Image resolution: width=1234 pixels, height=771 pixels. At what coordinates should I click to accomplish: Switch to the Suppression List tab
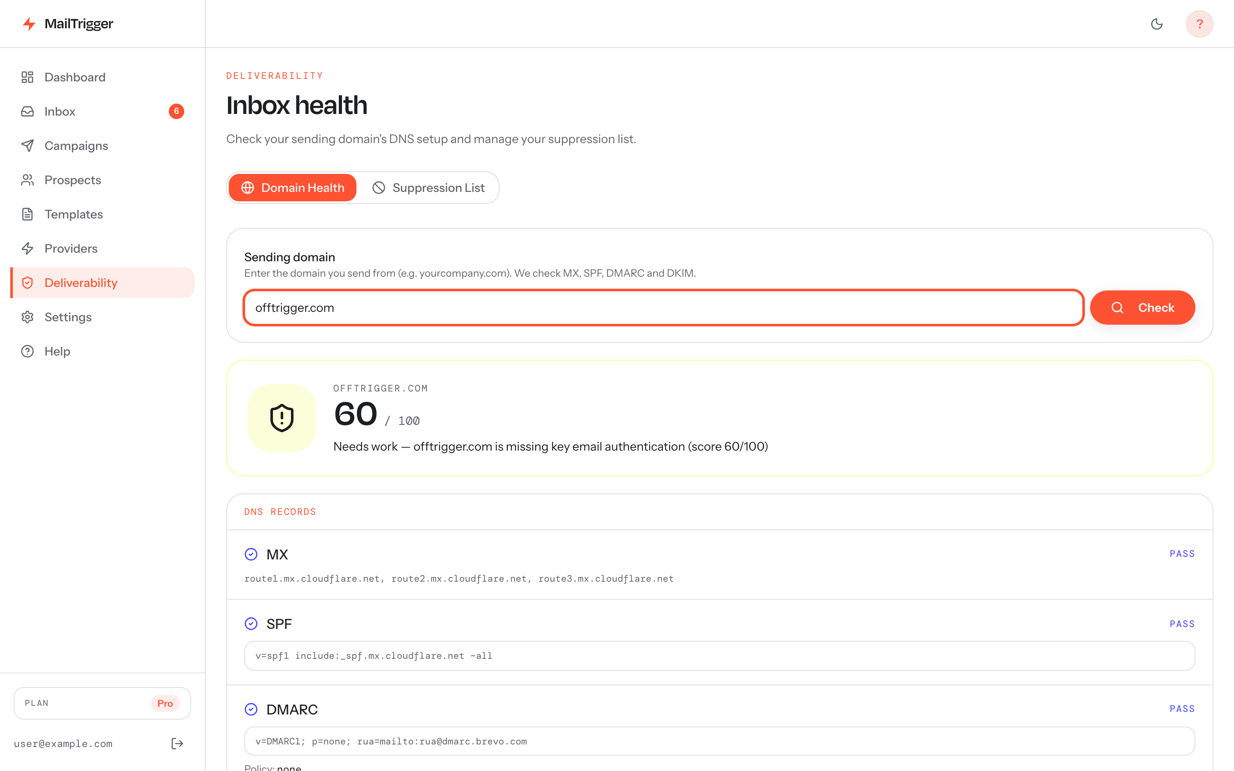(x=428, y=188)
